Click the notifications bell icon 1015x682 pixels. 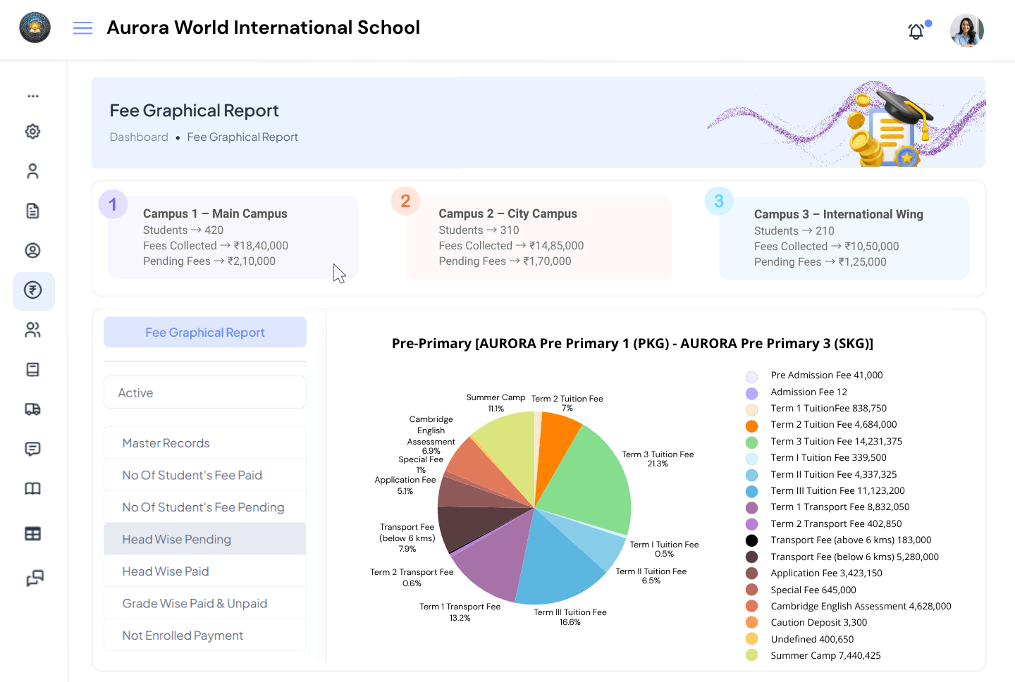point(916,32)
